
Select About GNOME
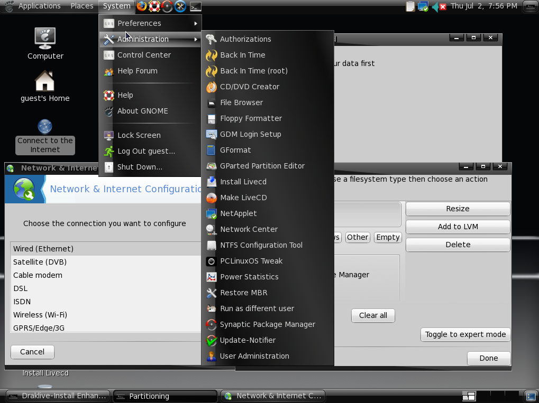click(x=151, y=111)
